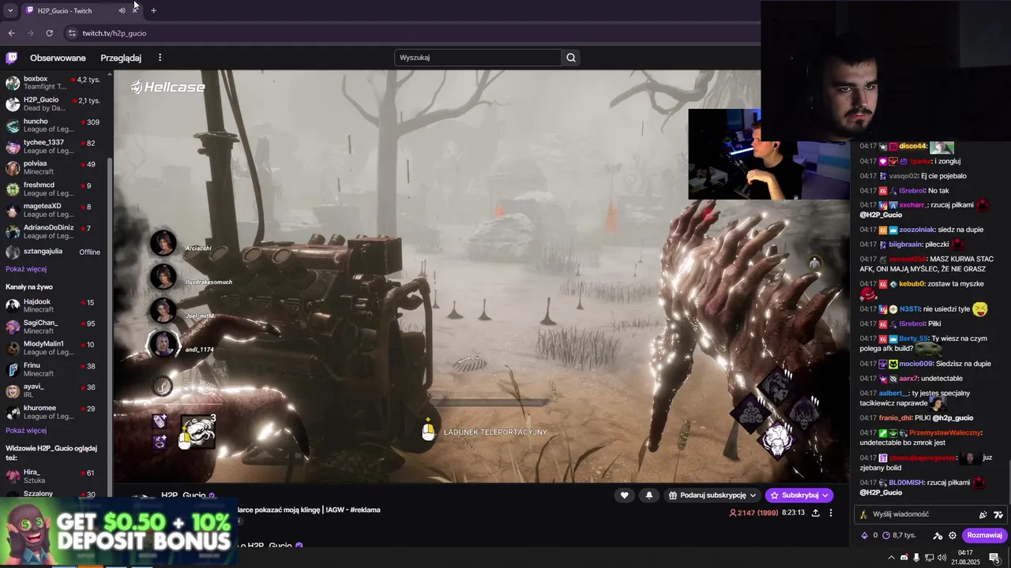The image size is (1011, 568).
Task: Expand followed channels with Pokaż więcej
Action: tap(26, 269)
